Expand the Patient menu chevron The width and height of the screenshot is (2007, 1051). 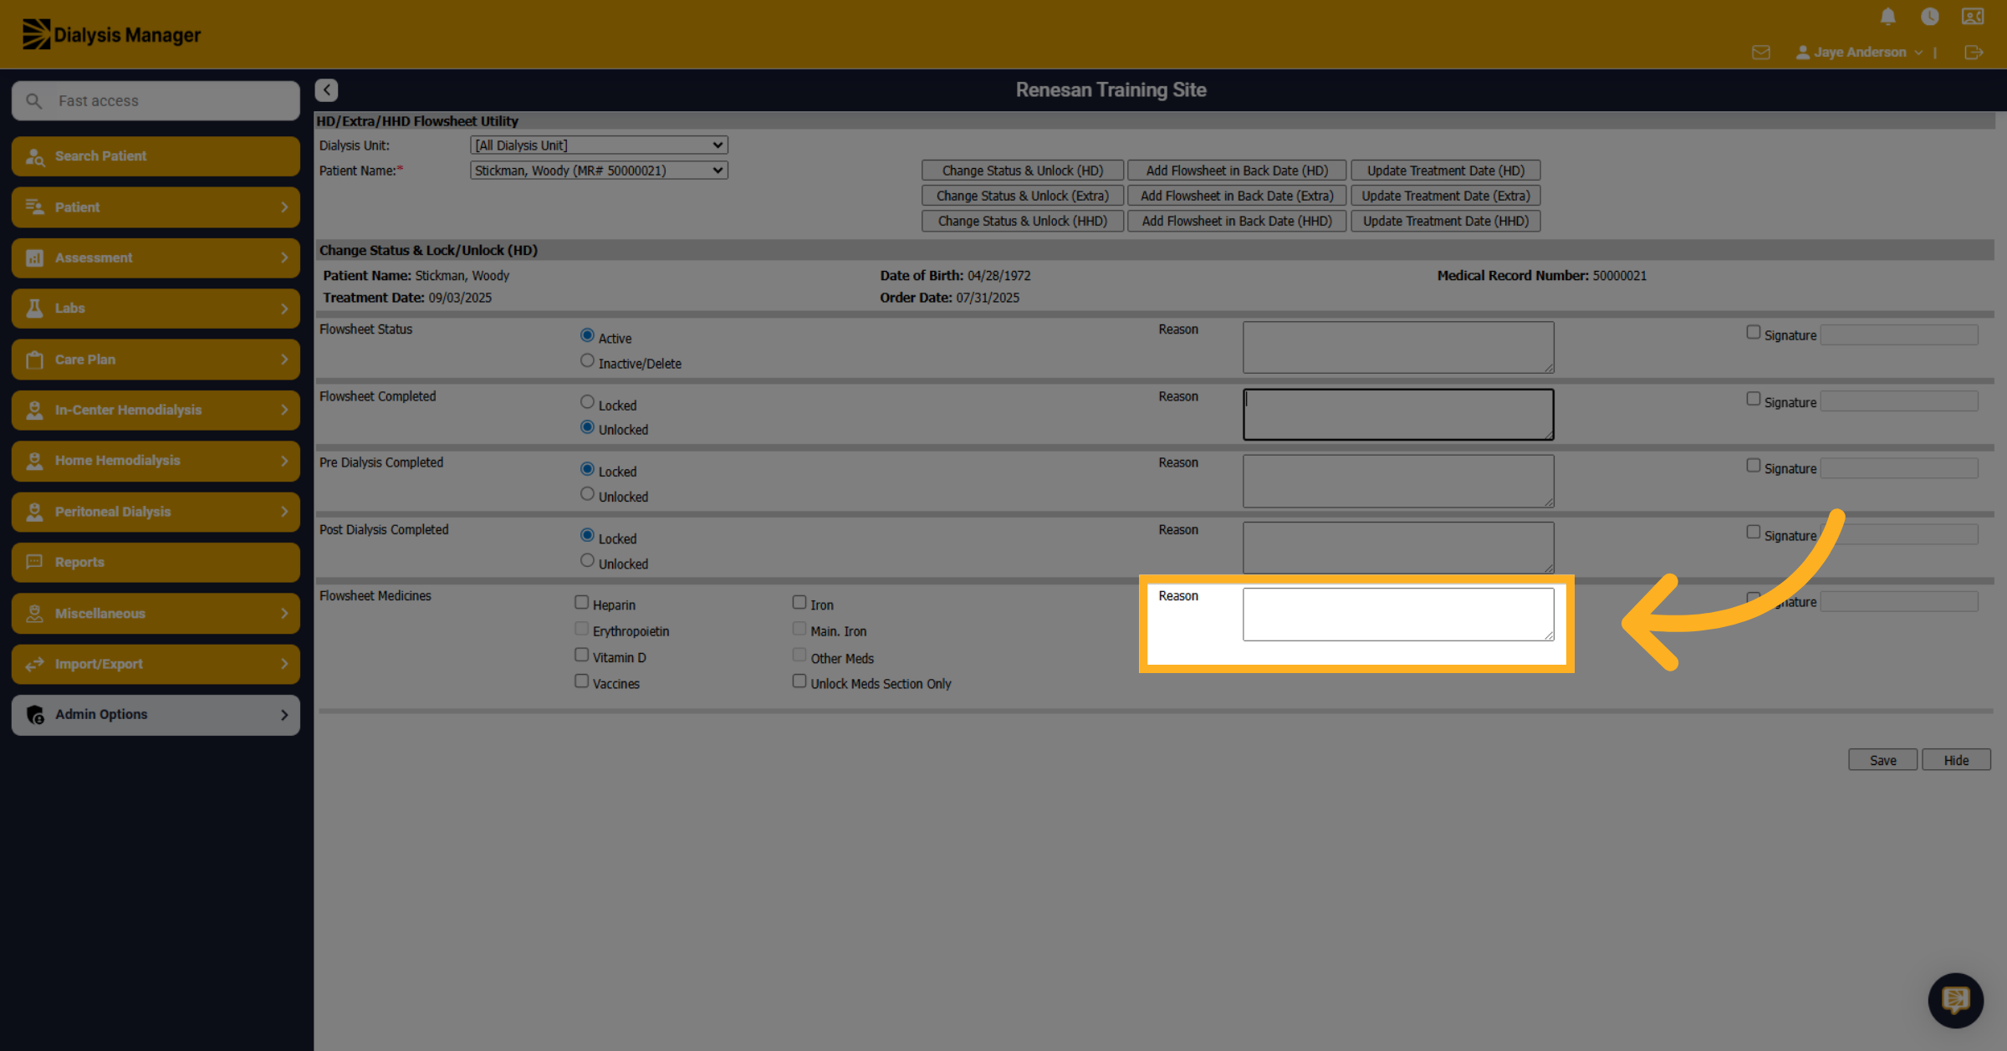(x=284, y=207)
